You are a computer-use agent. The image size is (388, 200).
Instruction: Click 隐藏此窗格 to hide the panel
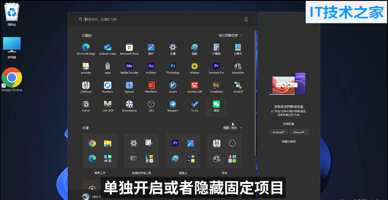[289, 141]
